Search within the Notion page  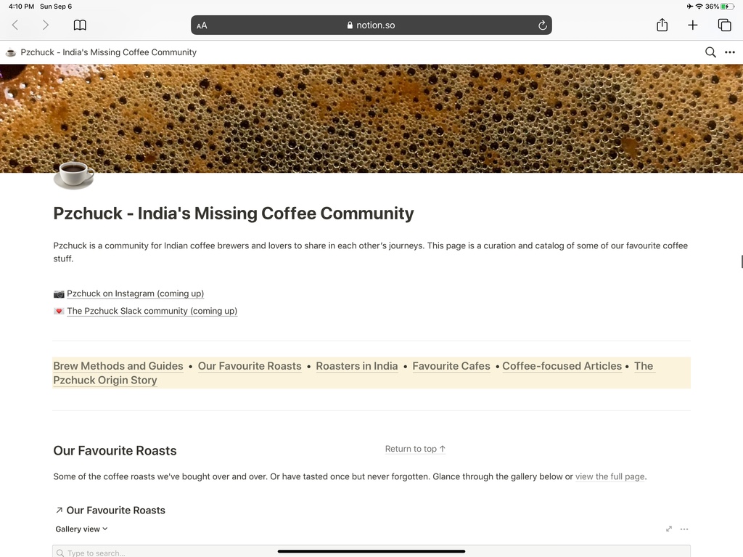pyautogui.click(x=710, y=52)
